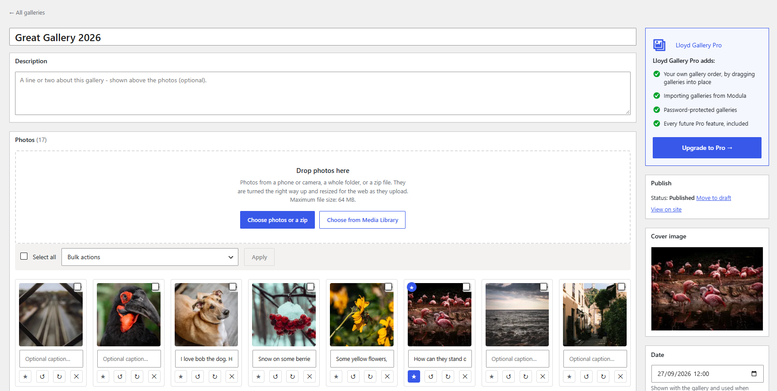Click the Move to draft link
The image size is (777, 391).
click(713, 198)
